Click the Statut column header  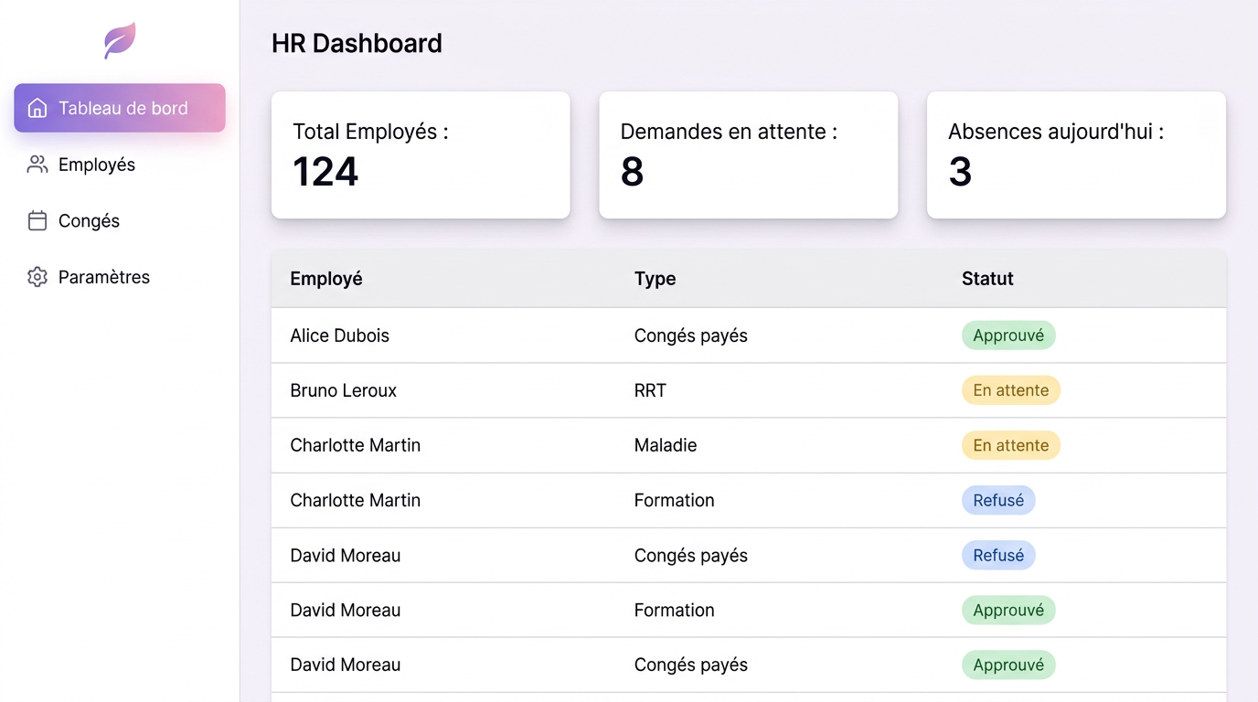click(x=987, y=279)
